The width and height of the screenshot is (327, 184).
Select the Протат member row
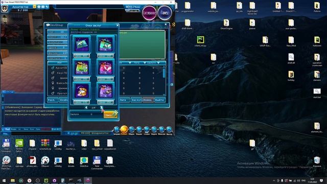coord(59,93)
